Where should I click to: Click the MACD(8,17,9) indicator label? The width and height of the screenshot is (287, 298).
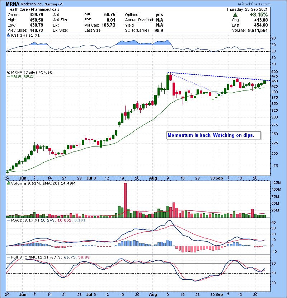point(25,220)
